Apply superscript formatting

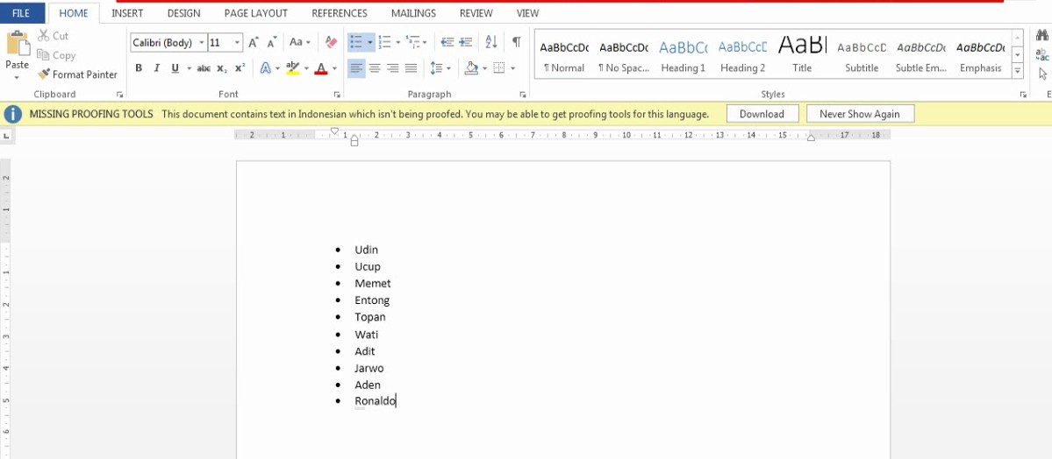click(x=240, y=68)
